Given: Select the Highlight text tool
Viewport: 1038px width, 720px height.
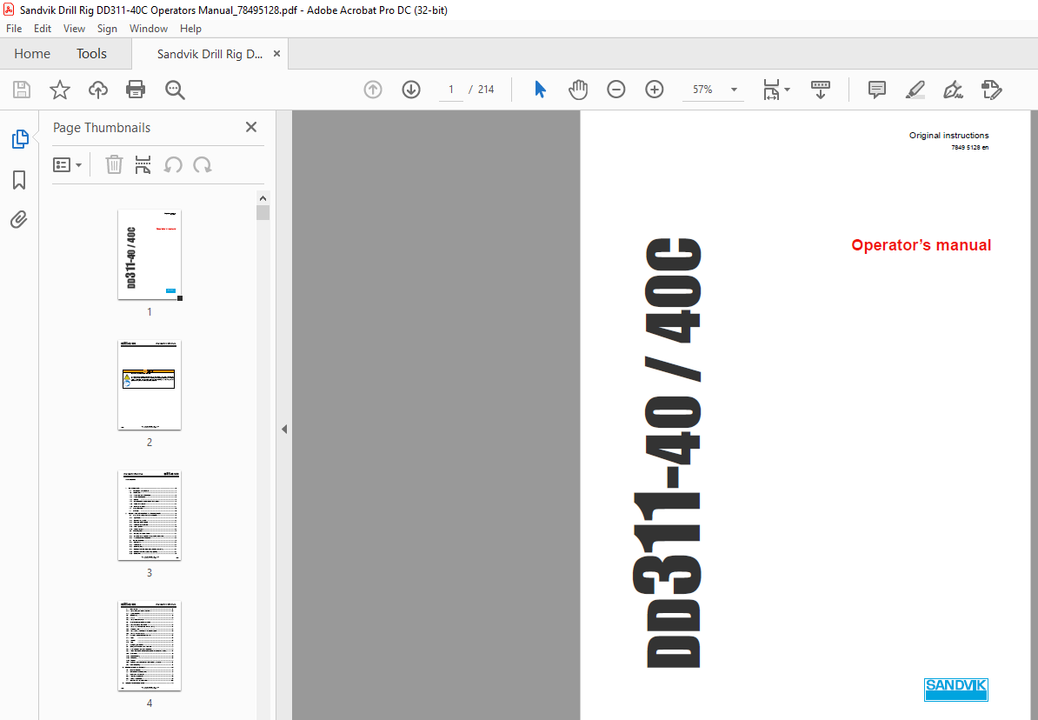Looking at the screenshot, I should coord(915,90).
